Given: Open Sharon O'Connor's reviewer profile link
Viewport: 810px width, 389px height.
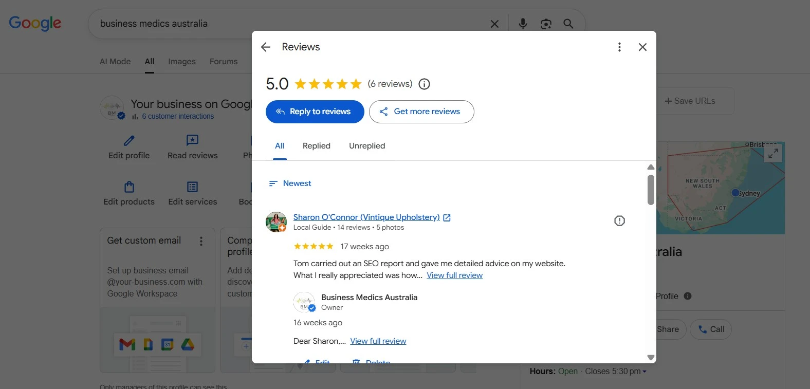Looking at the screenshot, I should click(366, 217).
